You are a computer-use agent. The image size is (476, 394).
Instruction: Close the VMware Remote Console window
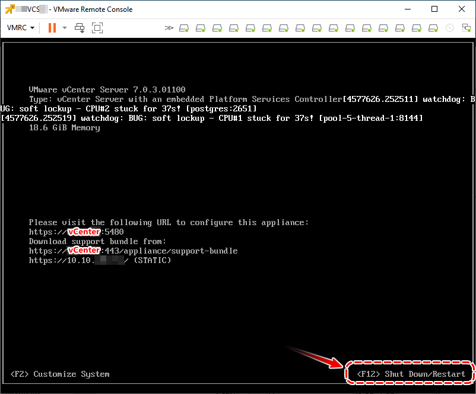click(462, 9)
